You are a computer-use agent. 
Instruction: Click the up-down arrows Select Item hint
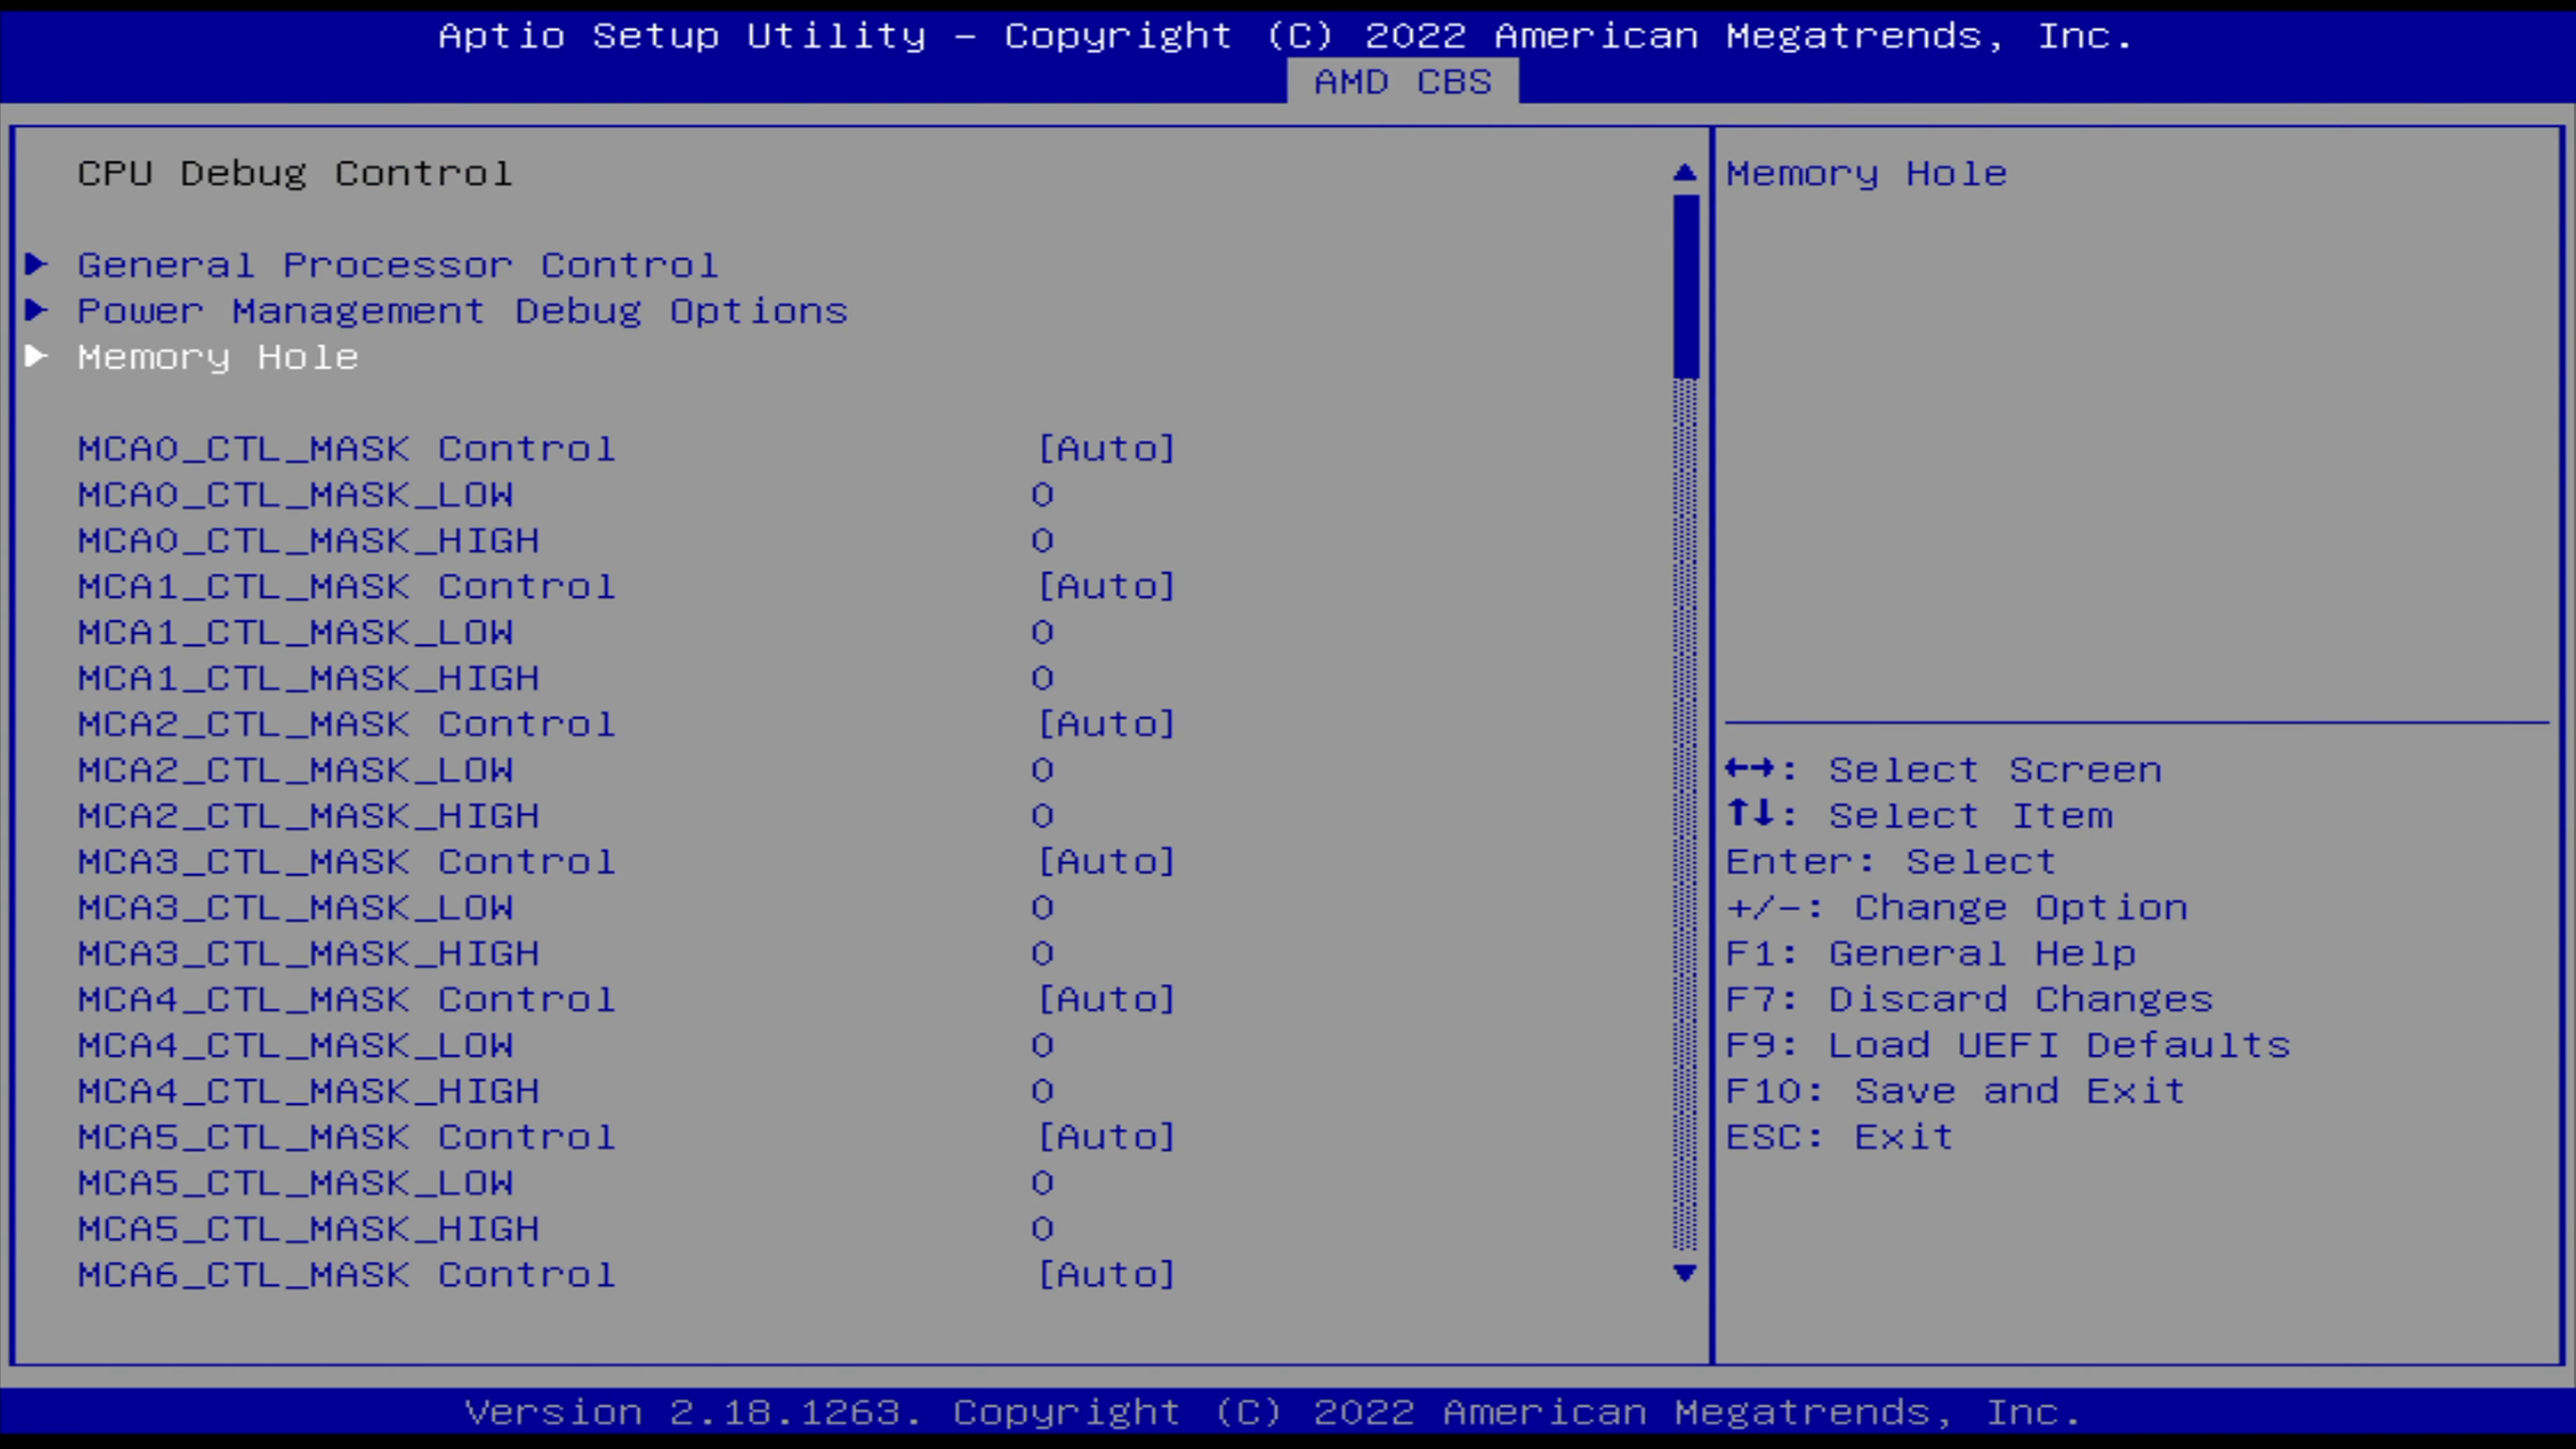point(1920,816)
